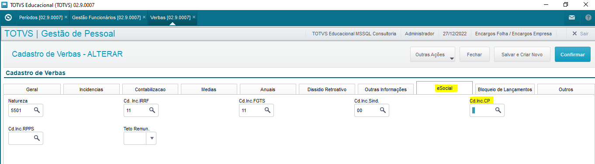Select the eSocial tab
This screenshot has width=595, height=164.
point(444,88)
